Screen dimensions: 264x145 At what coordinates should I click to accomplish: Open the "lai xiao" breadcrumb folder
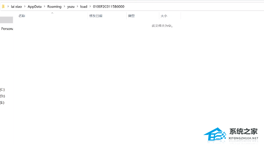[16, 7]
